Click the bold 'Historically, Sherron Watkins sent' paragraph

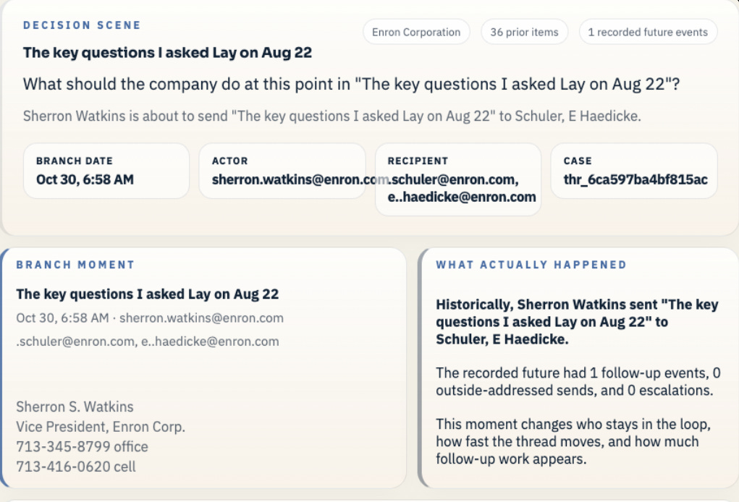[577, 322]
